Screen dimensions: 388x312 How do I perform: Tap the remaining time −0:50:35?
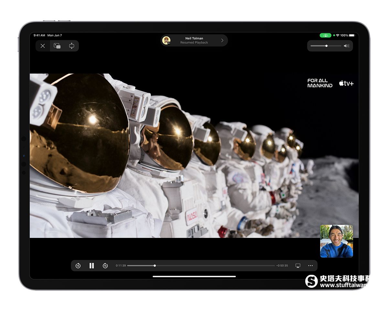pos(282,266)
